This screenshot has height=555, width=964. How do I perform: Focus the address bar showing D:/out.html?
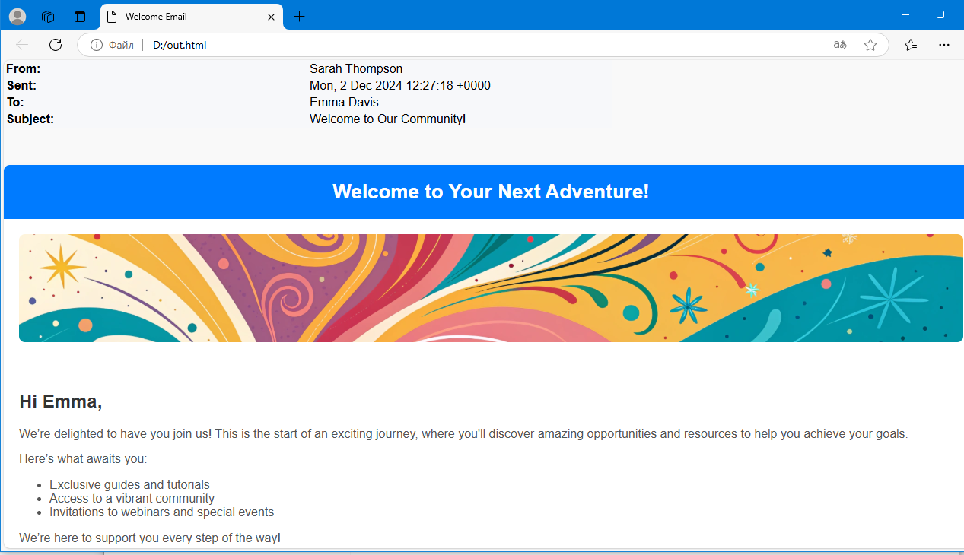point(457,45)
